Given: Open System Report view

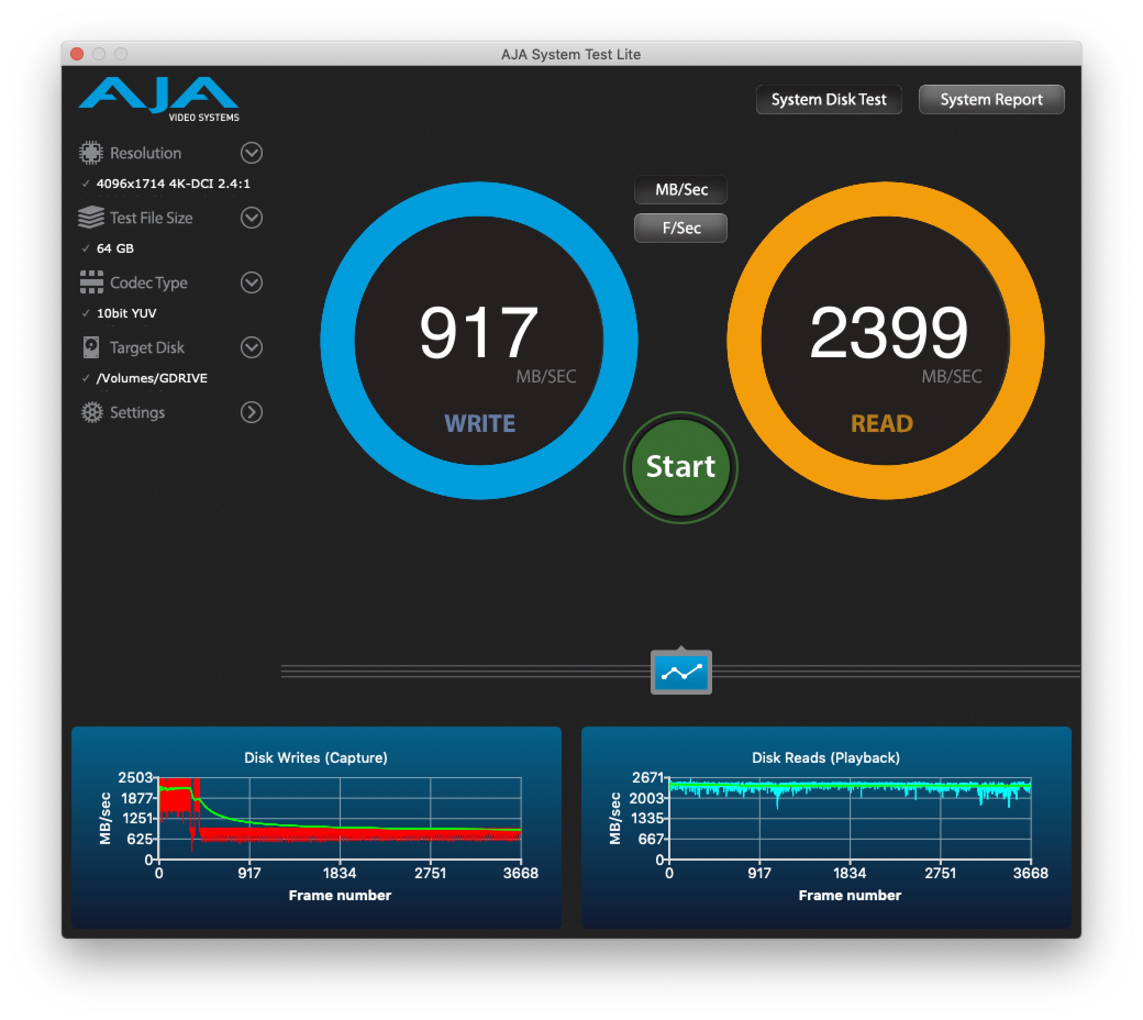Looking at the screenshot, I should pyautogui.click(x=991, y=100).
